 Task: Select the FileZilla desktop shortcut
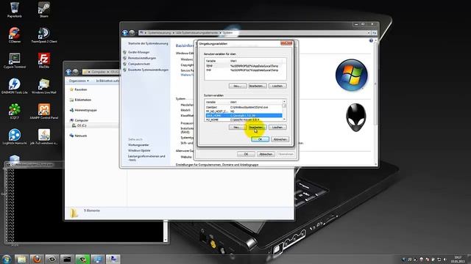point(44,60)
